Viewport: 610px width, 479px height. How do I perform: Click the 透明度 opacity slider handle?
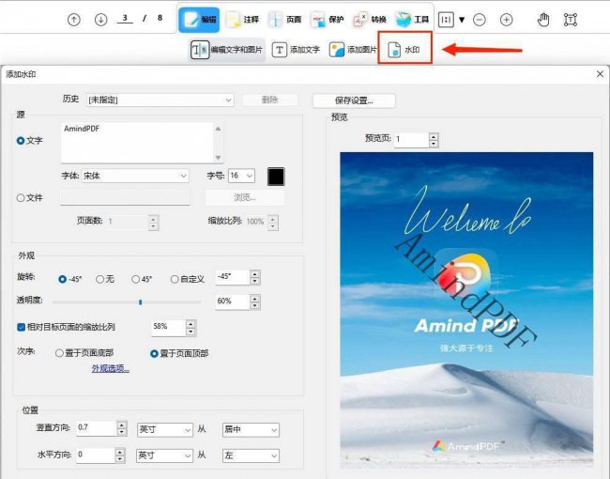(141, 302)
